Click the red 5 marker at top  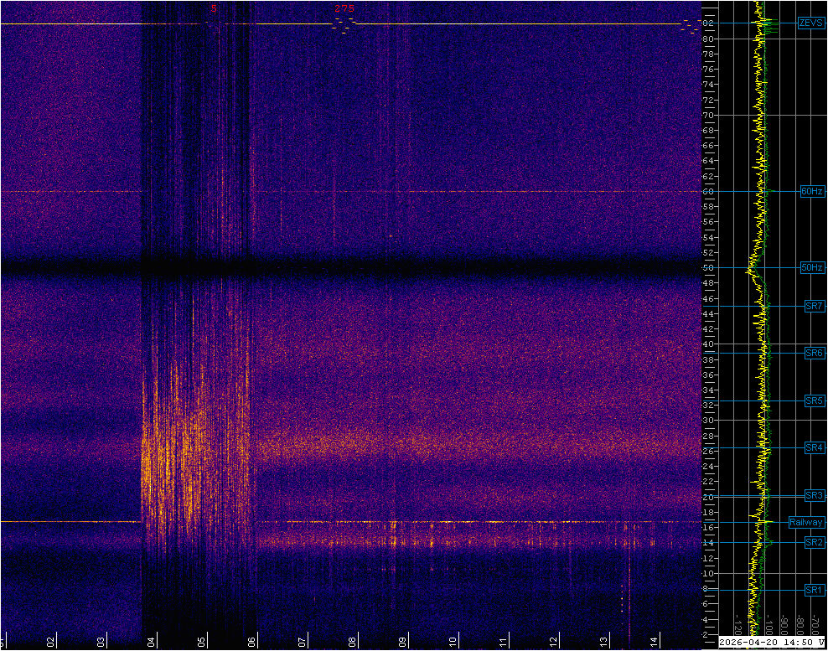[214, 8]
